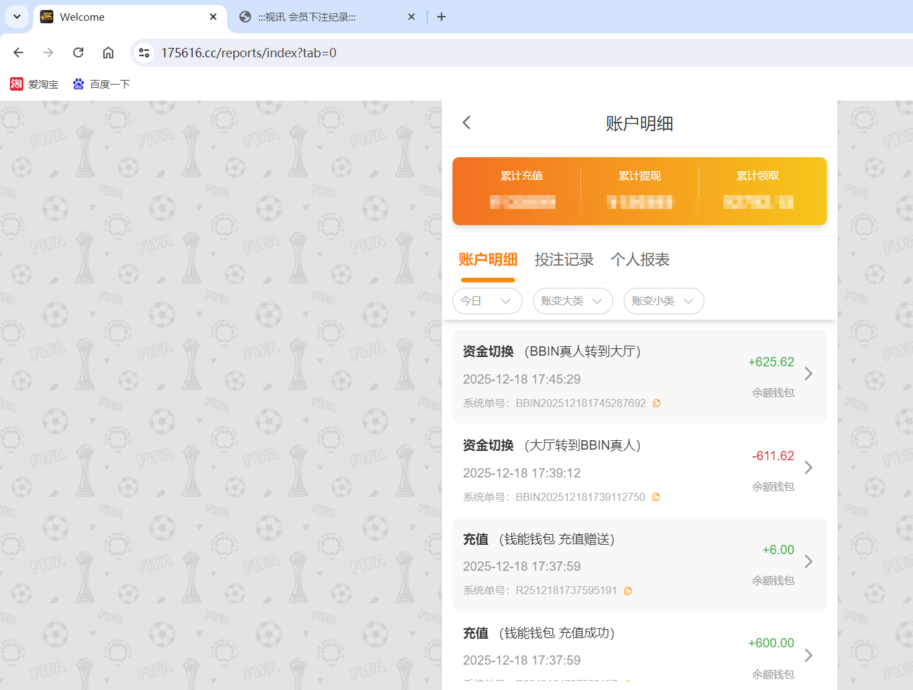View site information for 175616.cc
Screen dimensions: 913x690
coord(144,52)
